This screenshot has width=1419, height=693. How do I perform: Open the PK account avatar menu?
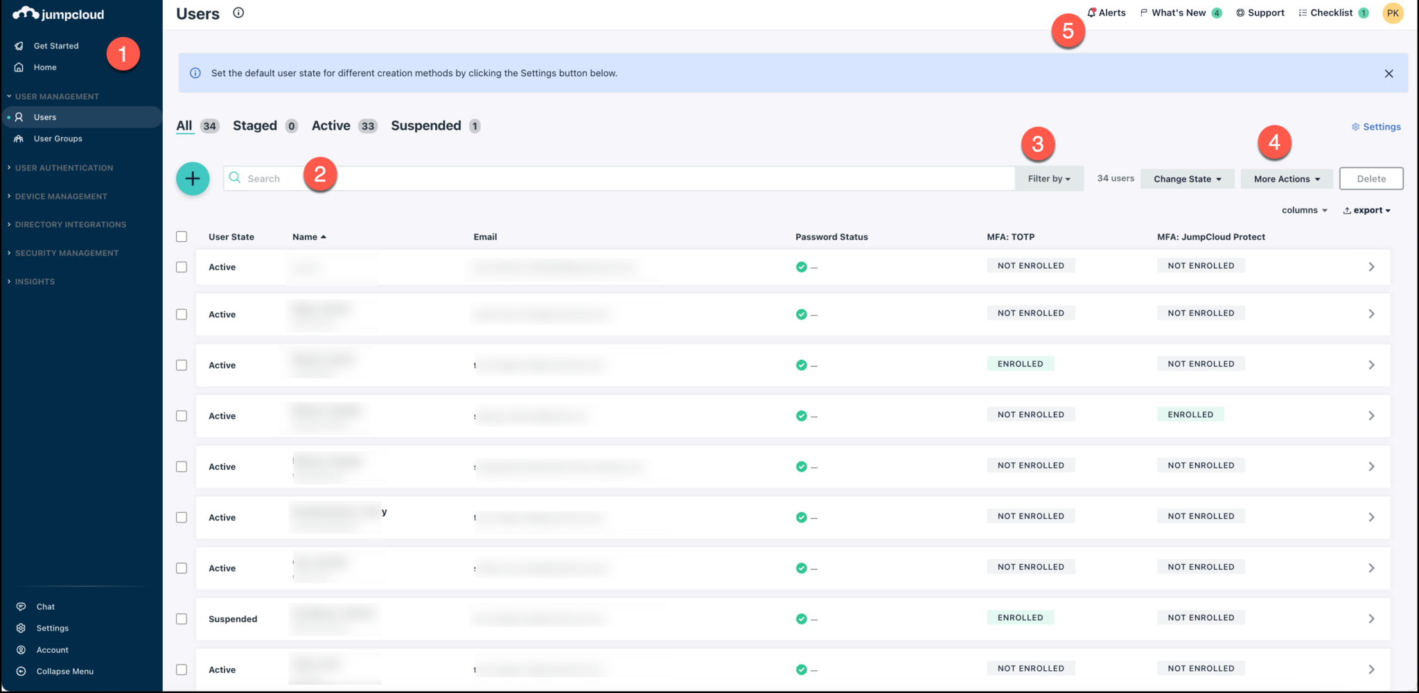pyautogui.click(x=1393, y=12)
